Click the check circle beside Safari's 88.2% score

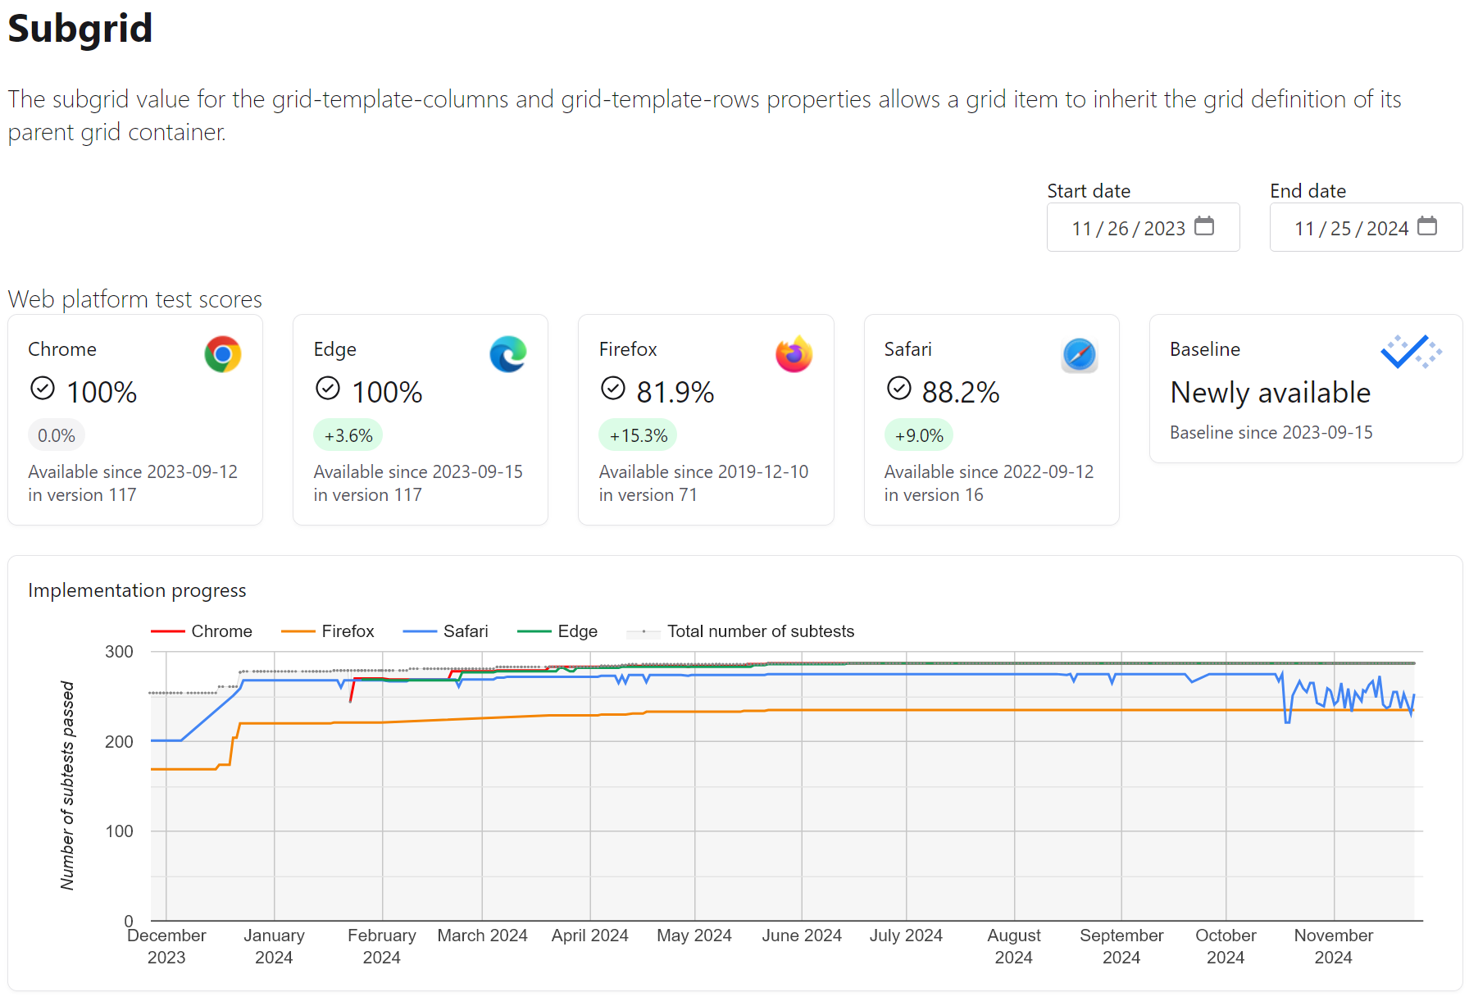click(899, 389)
